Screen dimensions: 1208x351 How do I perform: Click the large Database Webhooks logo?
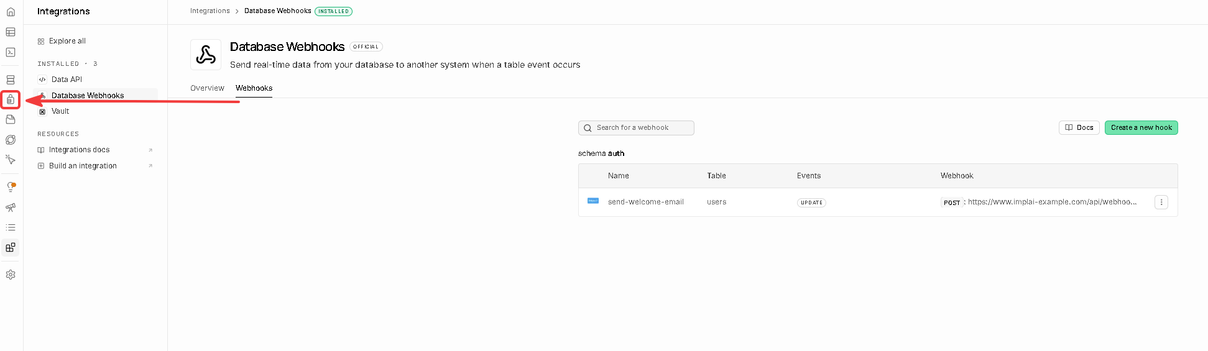(206, 55)
